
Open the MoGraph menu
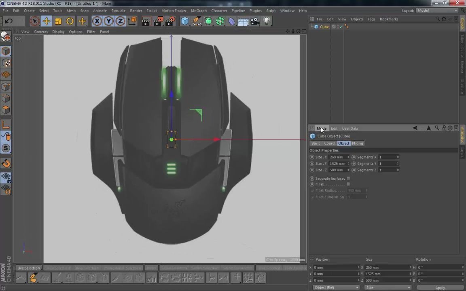point(198,11)
